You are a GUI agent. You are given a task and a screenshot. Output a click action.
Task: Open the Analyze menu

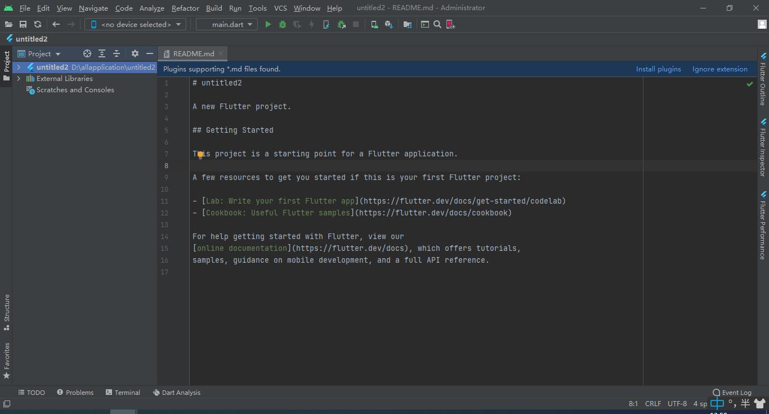click(152, 8)
